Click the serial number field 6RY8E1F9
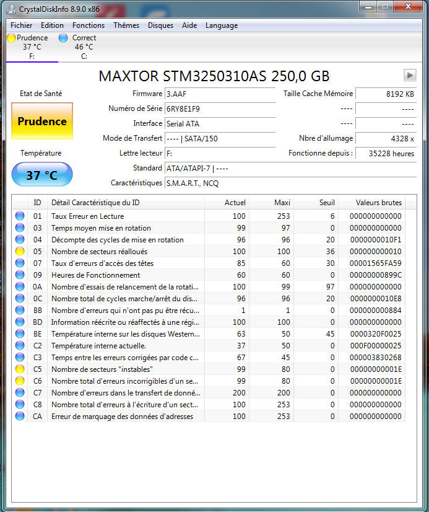429x512 pixels. (x=220, y=108)
